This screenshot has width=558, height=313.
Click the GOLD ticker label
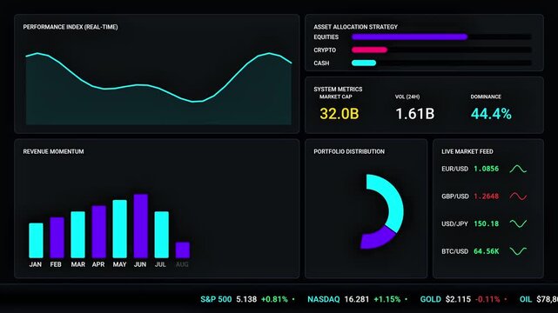(431, 299)
